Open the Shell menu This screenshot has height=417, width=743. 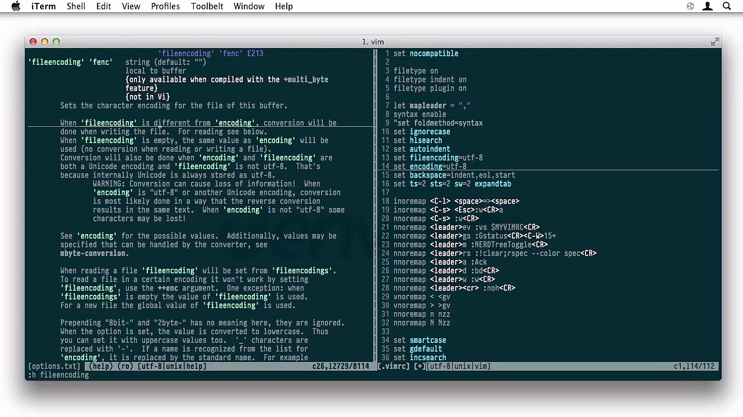pyautogui.click(x=76, y=6)
